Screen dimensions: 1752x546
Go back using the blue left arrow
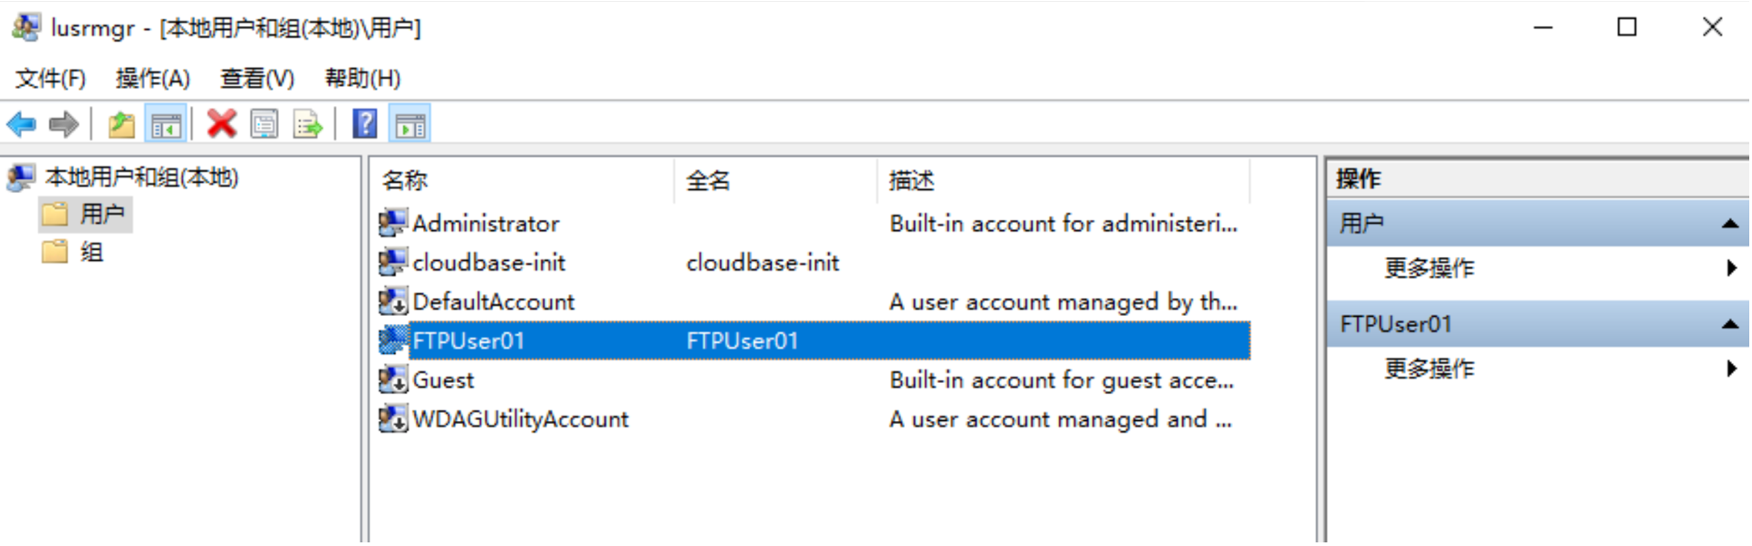click(22, 124)
